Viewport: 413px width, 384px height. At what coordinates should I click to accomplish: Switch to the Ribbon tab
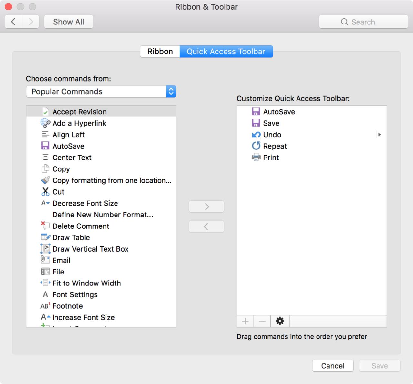pyautogui.click(x=160, y=51)
